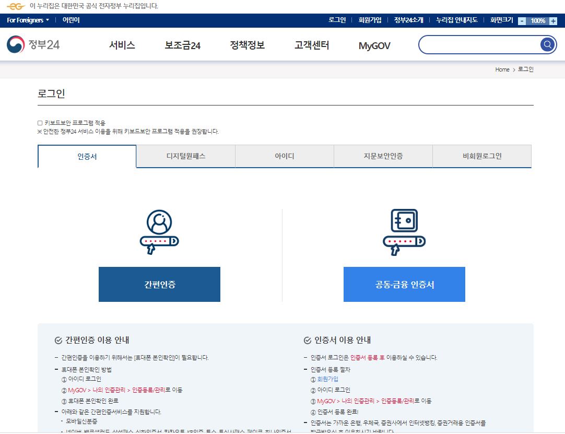
Task: Click the 회원가입 link in the top bar
Action: (369, 20)
